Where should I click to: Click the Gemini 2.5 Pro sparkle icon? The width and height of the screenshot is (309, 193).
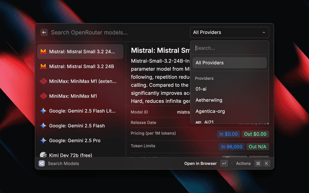tap(43, 140)
